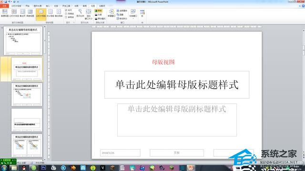Click the red 母版视图 text on the slide
This screenshot has height=171, width=305.
tap(163, 62)
